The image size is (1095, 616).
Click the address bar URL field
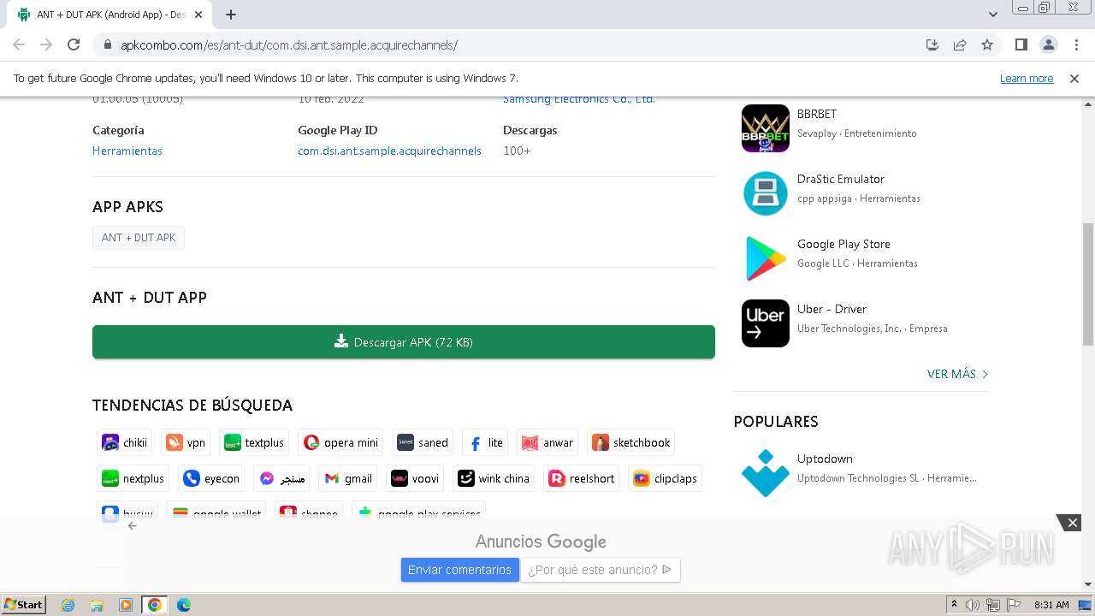[513, 44]
